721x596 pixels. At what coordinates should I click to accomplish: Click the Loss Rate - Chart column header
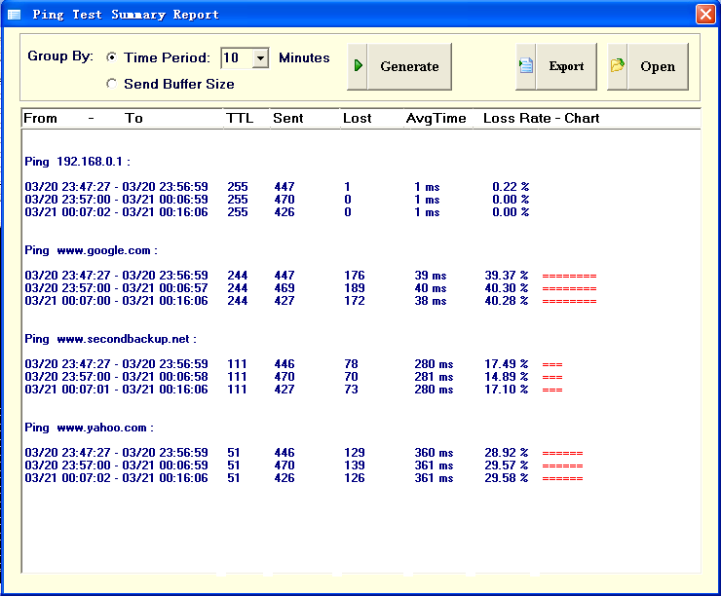[542, 118]
